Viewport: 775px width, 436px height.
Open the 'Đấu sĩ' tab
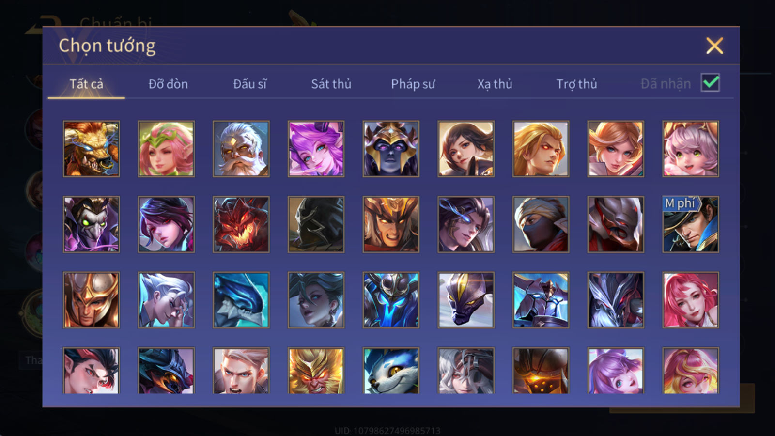(x=250, y=84)
